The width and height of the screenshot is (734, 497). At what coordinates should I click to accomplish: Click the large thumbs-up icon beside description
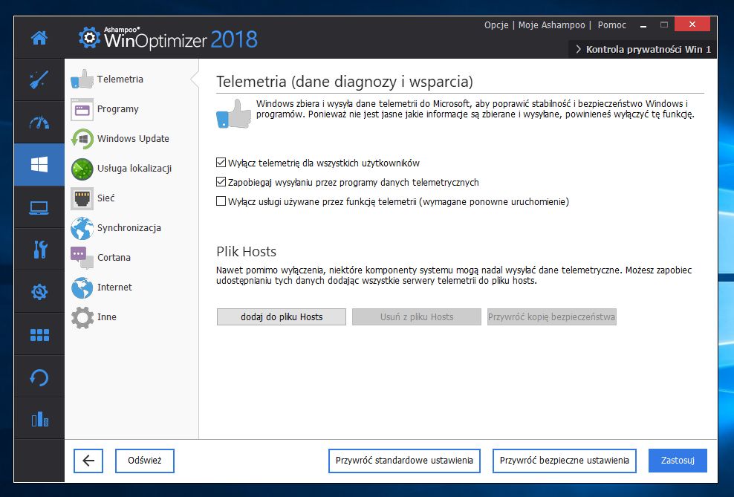tap(233, 113)
